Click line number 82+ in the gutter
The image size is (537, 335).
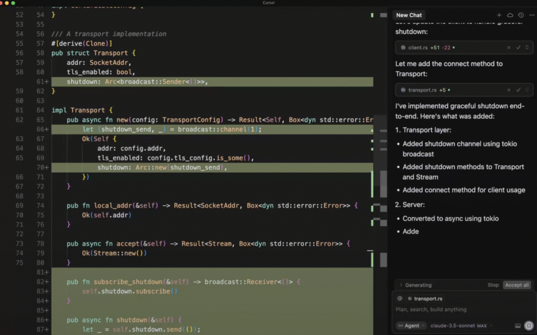pyautogui.click(x=42, y=282)
